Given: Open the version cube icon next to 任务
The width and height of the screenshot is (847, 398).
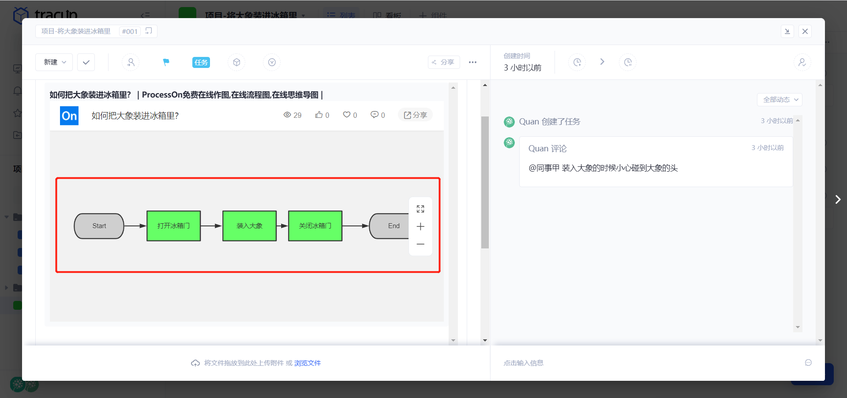Looking at the screenshot, I should pyautogui.click(x=236, y=62).
